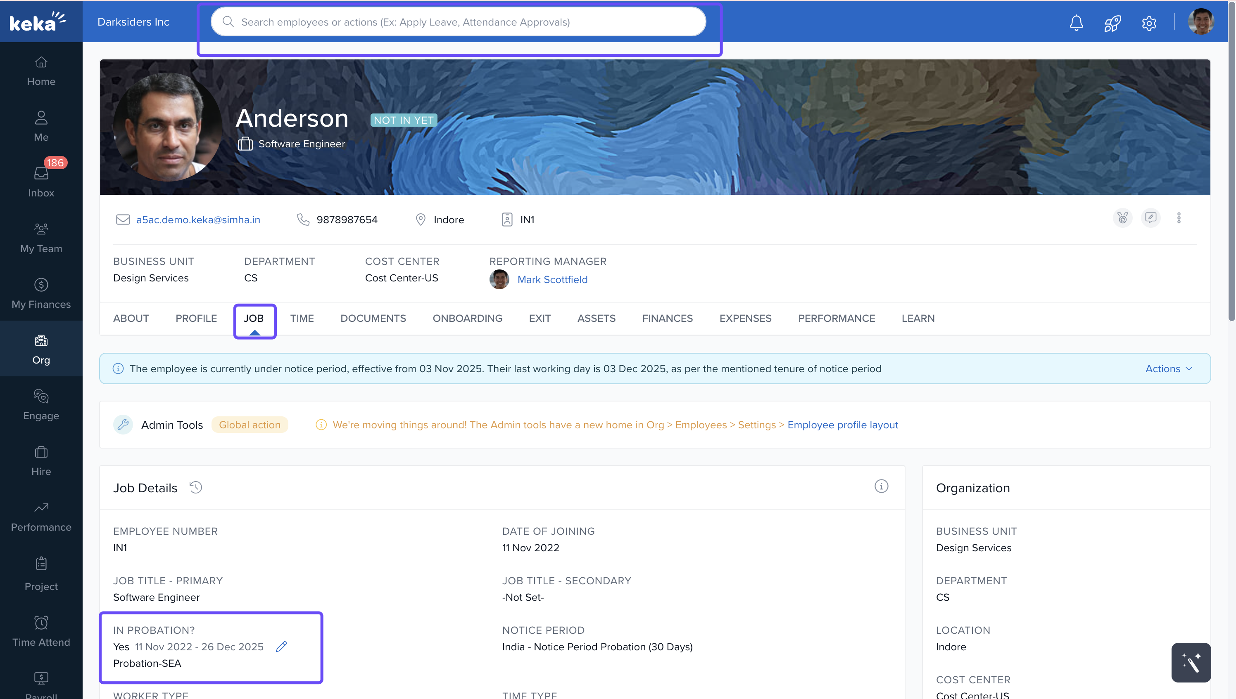Open user profile avatar menu

[1200, 22]
